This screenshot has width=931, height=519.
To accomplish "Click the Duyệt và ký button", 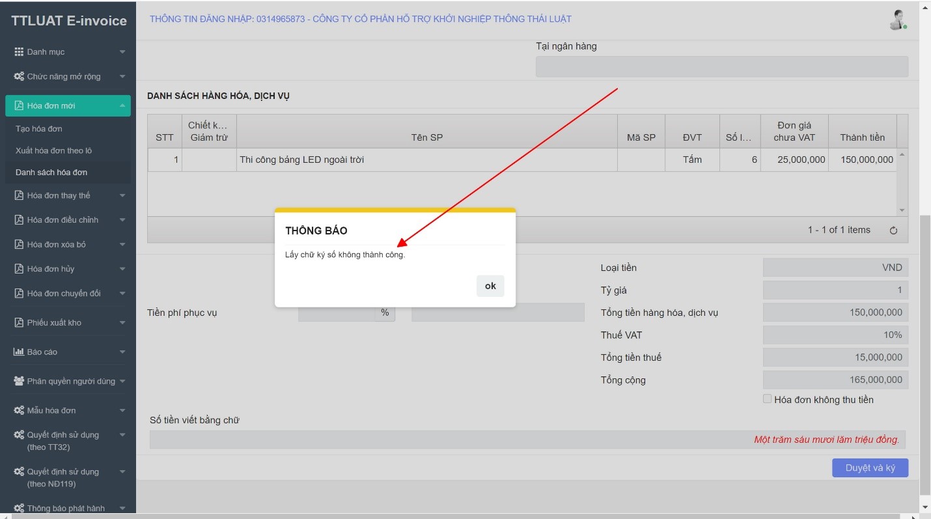I will [x=870, y=468].
